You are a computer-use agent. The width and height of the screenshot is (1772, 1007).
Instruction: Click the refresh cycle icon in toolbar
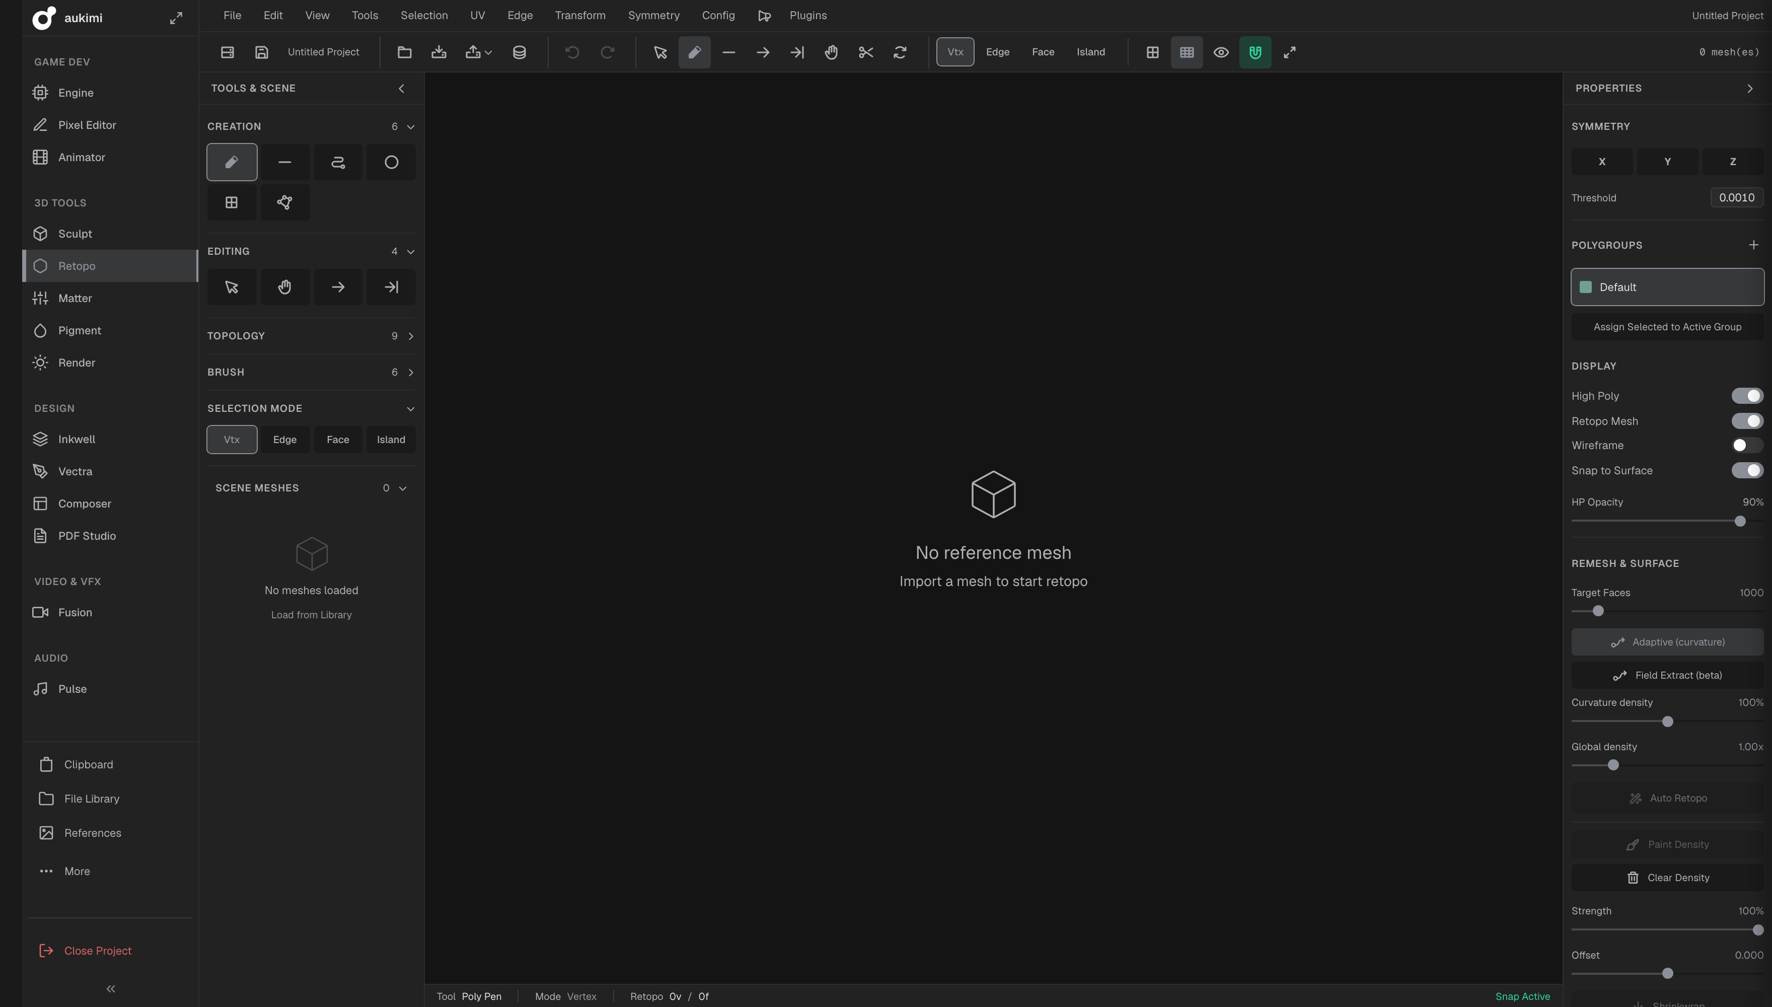tap(900, 52)
